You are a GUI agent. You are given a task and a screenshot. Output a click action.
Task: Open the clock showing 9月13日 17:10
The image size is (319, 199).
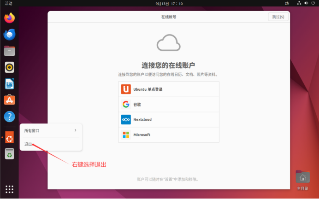coord(169,4)
